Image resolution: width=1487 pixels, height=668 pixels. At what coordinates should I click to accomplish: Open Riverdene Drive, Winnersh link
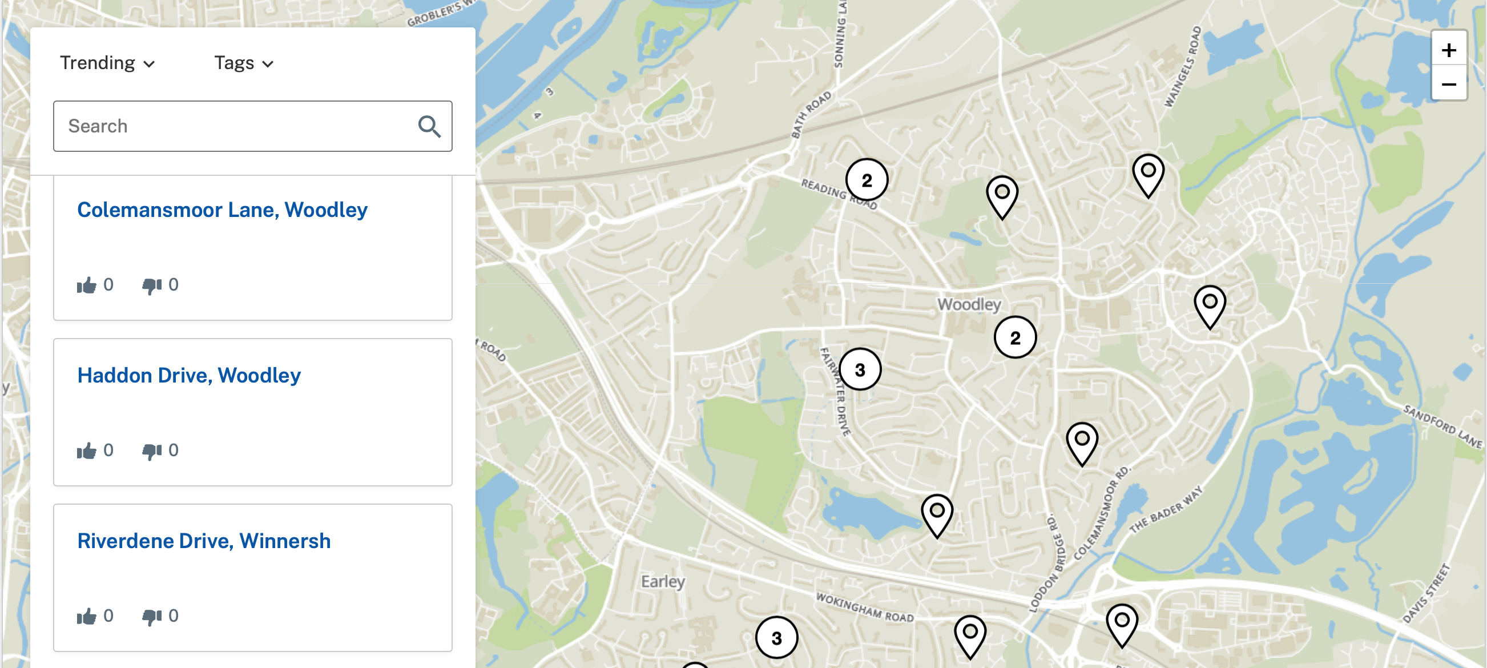pos(204,541)
